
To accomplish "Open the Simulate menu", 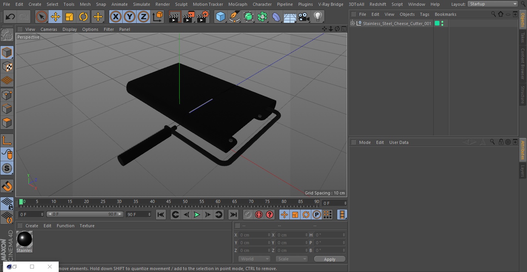I will pos(141,4).
